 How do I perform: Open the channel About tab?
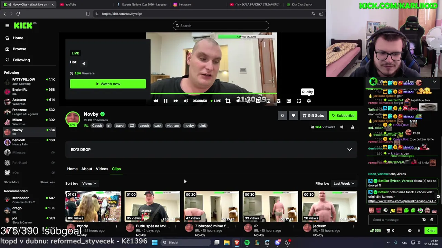(87, 169)
